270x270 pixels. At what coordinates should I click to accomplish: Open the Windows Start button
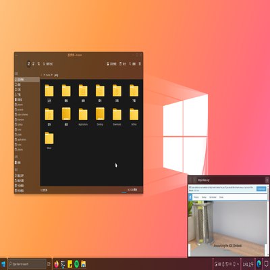tap(3, 264)
